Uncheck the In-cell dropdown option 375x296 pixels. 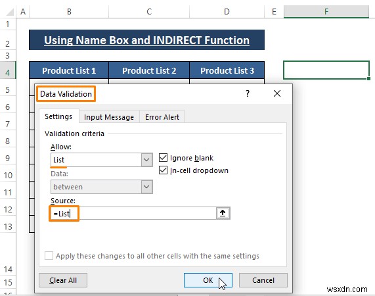(163, 170)
